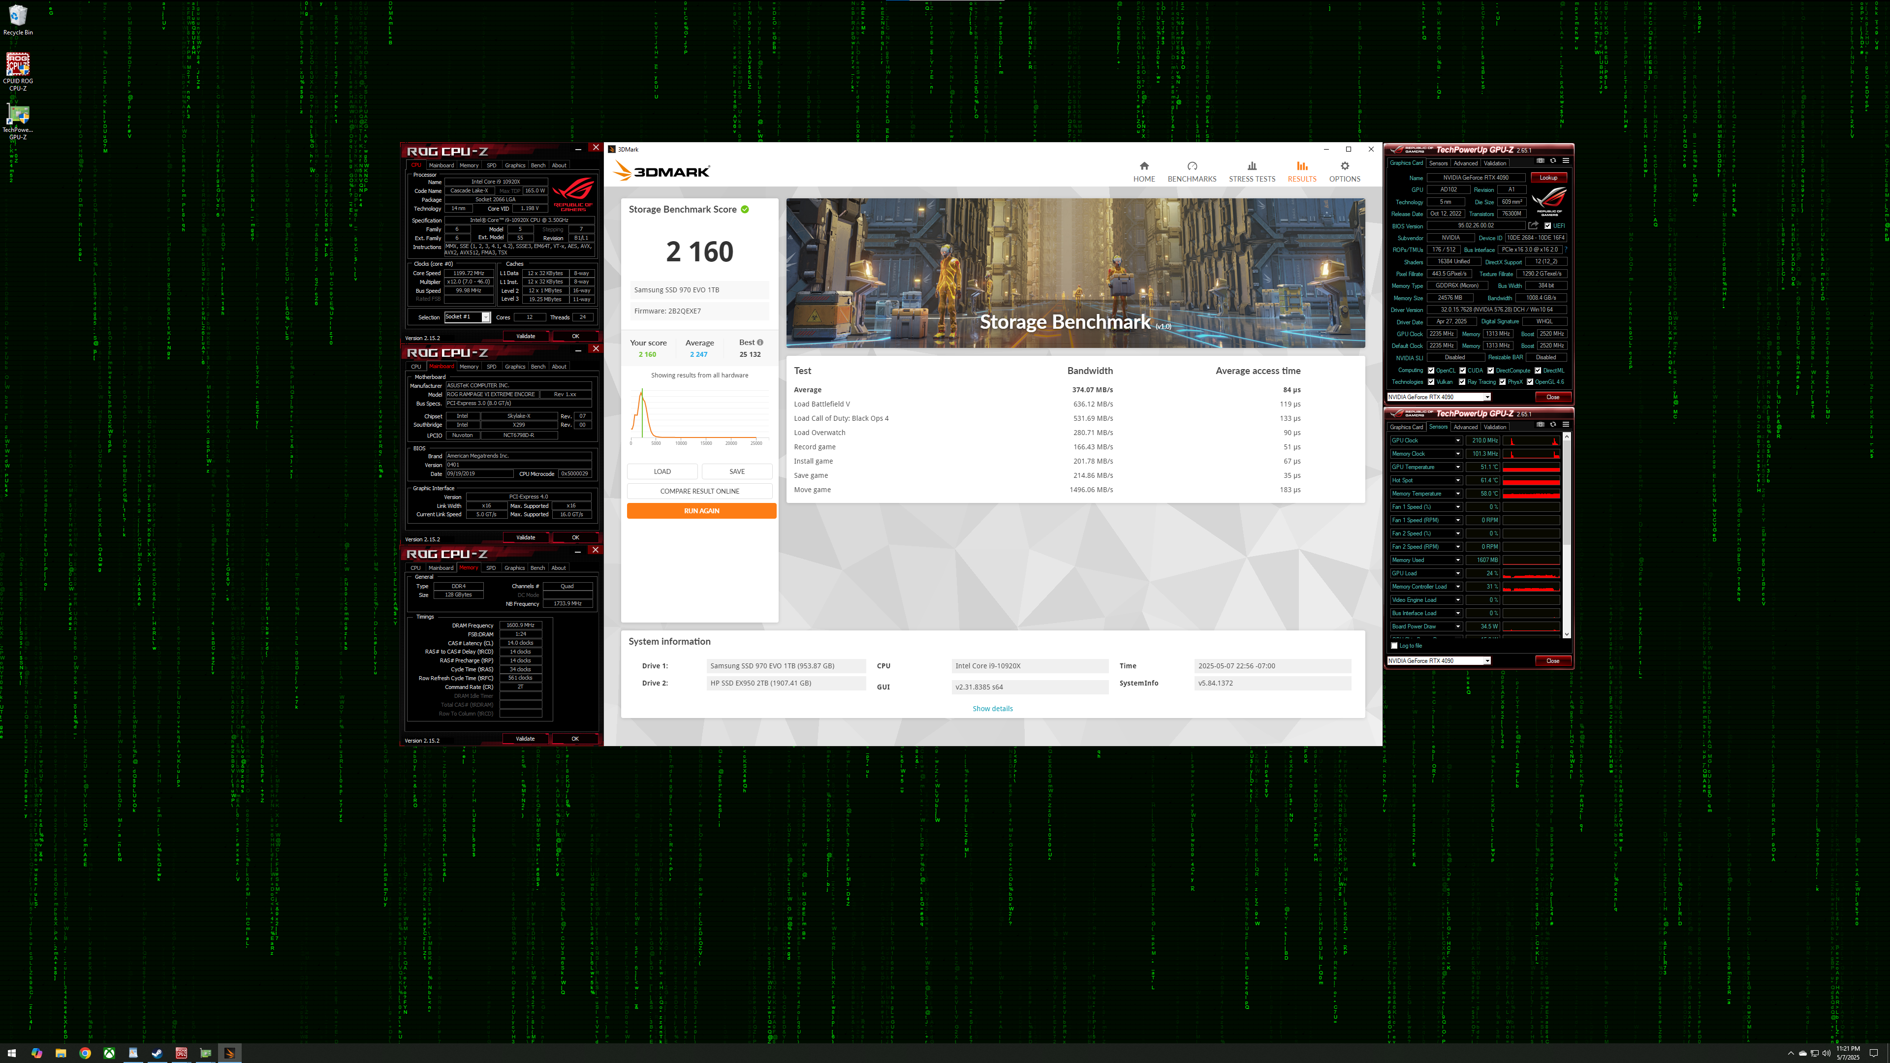Expand the Board Power Draw sensor dropdown
Viewport: 1890px width, 1063px height.
coord(1458,626)
